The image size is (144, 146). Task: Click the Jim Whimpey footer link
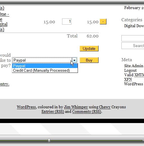(76, 107)
